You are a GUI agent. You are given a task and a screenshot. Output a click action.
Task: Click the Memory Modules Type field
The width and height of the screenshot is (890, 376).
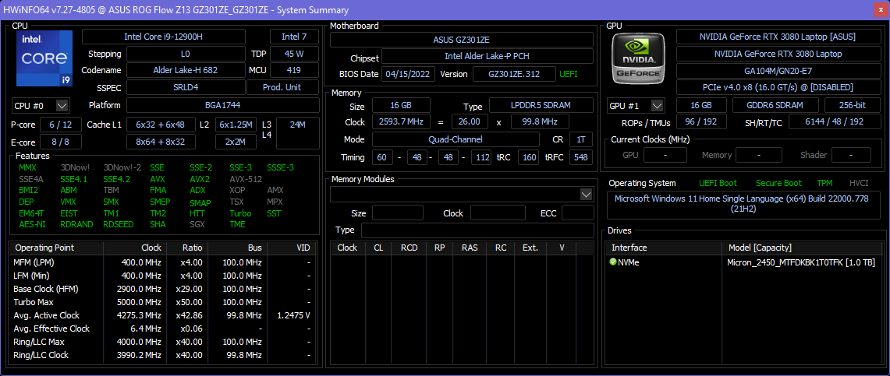pos(477,230)
